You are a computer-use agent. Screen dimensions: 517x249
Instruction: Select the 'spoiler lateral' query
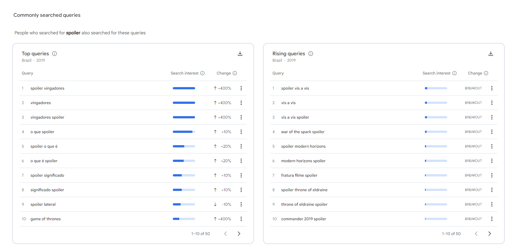tap(43, 204)
